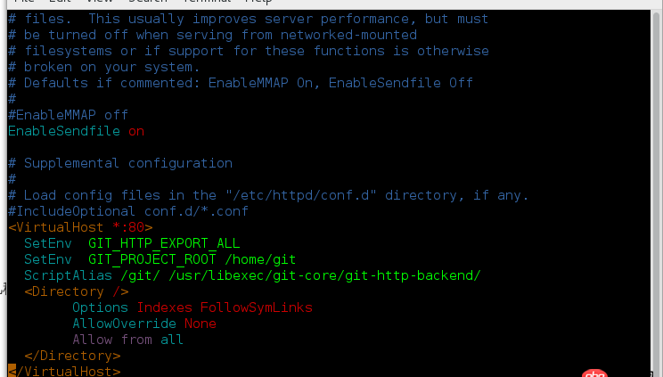Screen dimensions: 663x377
Task: Click the '#EnableMMAP off' commented line
Action: pos(68,115)
